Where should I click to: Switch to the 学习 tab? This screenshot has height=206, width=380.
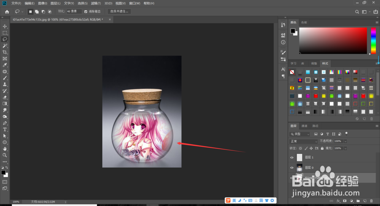[293, 64]
